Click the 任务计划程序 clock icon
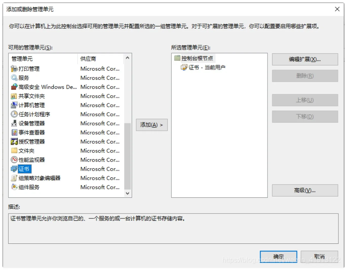Viewport: 348px width, 271px height. (14, 114)
